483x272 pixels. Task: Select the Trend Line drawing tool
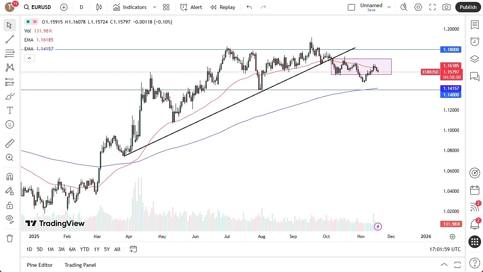pos(9,39)
